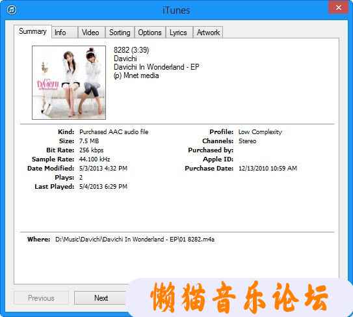353x317 pixels.
Task: Click last played "5/4/2013 6:29 PM"
Action: 103,186
